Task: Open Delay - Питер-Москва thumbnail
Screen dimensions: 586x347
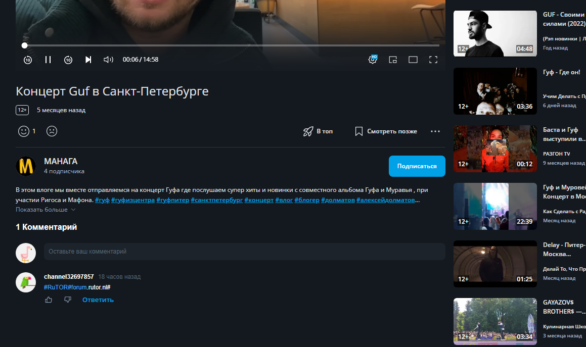Action: [x=495, y=264]
